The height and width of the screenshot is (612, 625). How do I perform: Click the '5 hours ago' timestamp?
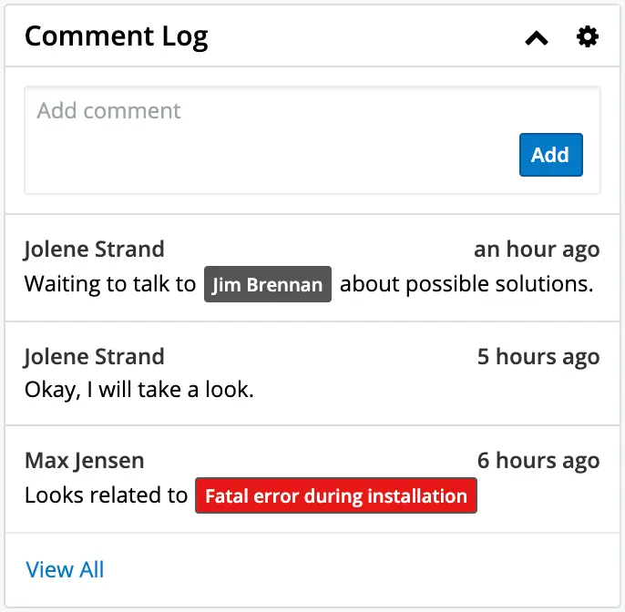[538, 356]
